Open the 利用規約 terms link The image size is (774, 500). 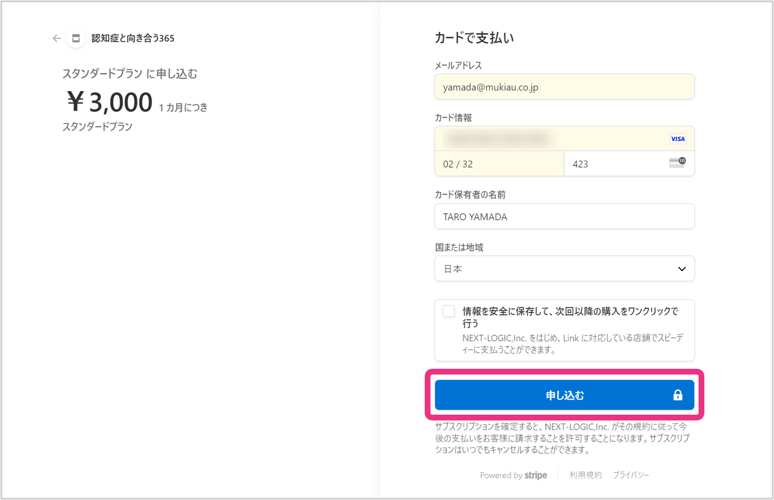click(x=585, y=475)
